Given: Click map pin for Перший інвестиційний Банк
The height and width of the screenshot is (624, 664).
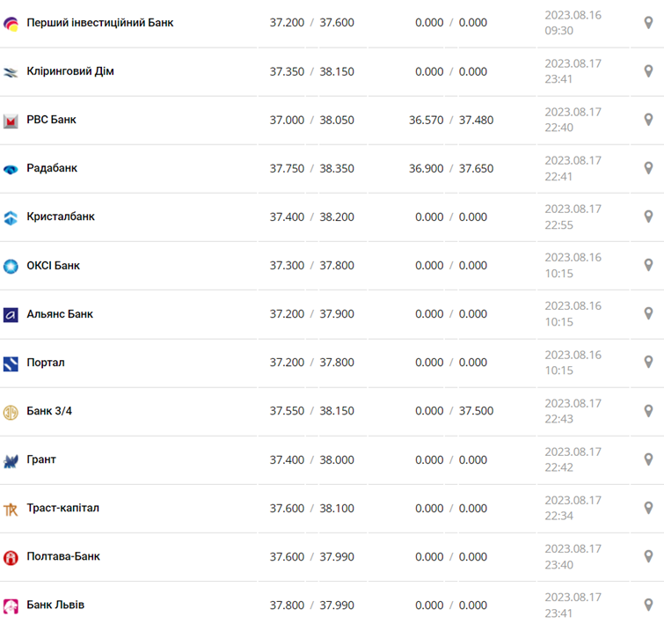Looking at the screenshot, I should (x=648, y=23).
